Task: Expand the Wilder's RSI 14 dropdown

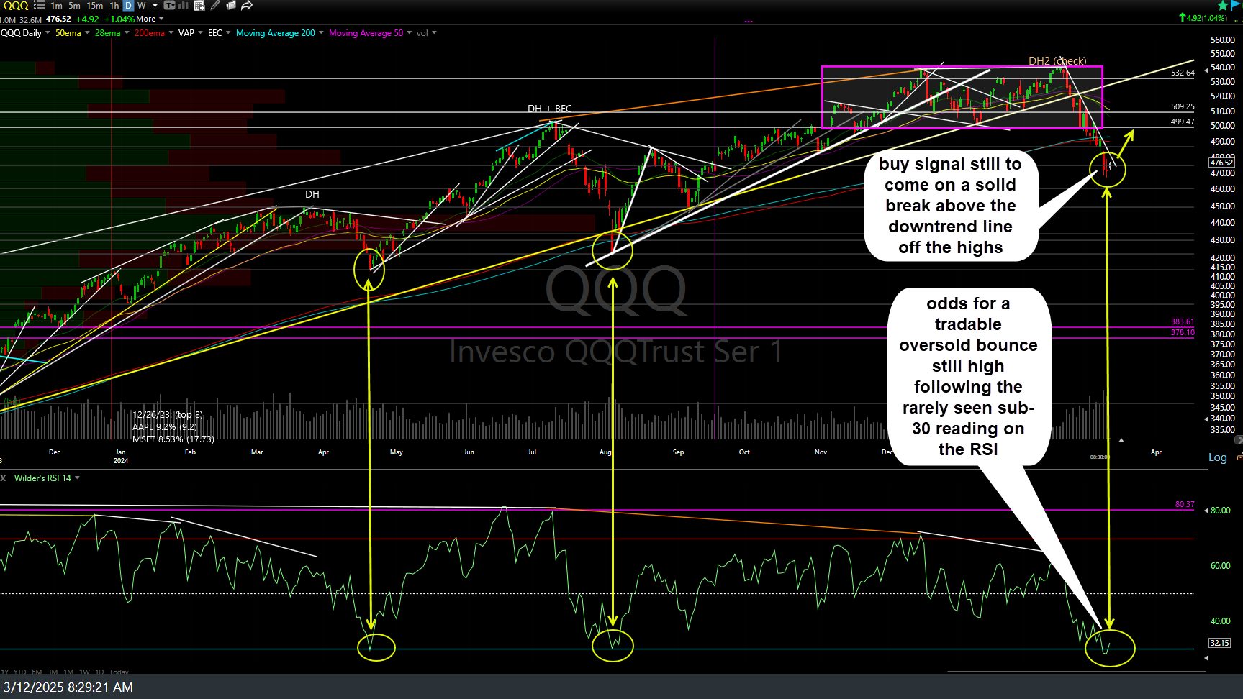Action: 77,478
